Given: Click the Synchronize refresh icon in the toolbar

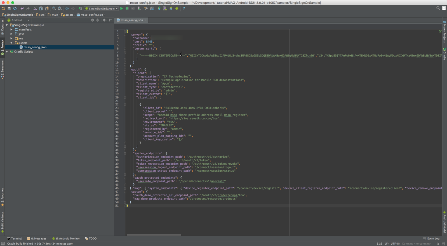Looking at the screenshot, I should coord(15,8).
